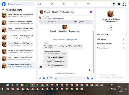Click the scroll-down arrow of the conversation
This screenshot has height=95, width=129.
pos(93,74)
